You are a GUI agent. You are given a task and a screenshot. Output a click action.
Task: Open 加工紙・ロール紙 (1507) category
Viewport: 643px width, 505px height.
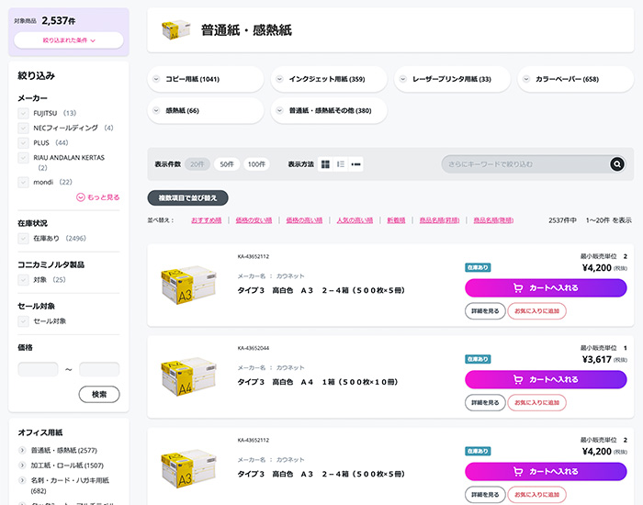pyautogui.click(x=67, y=466)
